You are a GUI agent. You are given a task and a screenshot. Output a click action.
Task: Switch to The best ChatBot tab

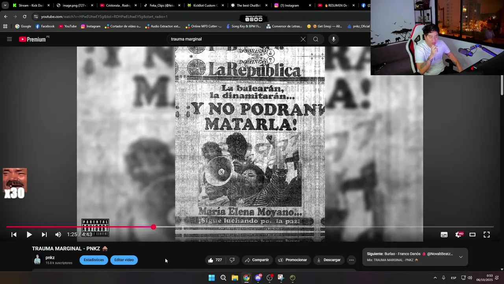[248, 6]
